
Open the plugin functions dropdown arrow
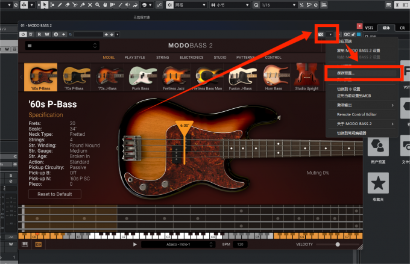330,34
